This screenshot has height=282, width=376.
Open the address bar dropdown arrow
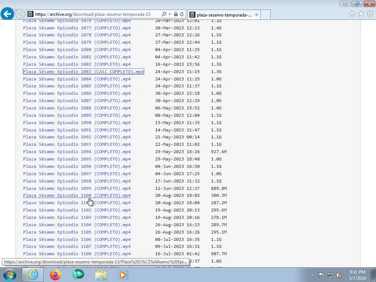170,14
